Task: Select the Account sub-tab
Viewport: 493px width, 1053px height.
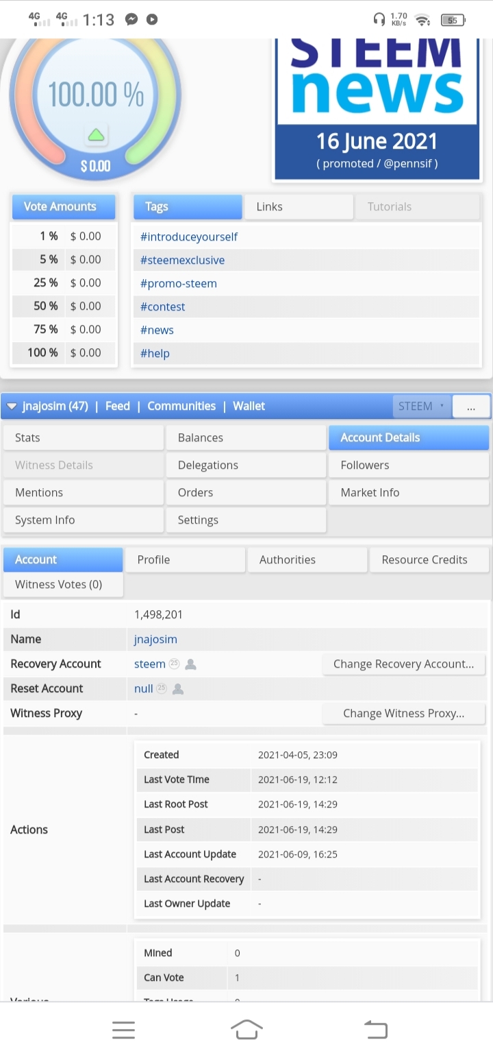Action: (63, 559)
